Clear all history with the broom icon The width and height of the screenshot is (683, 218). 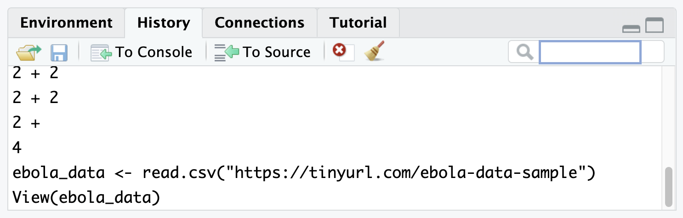374,51
